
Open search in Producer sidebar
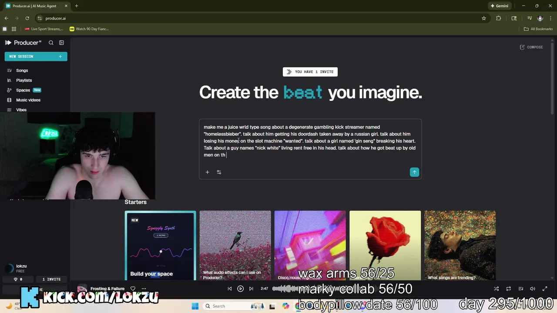tap(51, 43)
